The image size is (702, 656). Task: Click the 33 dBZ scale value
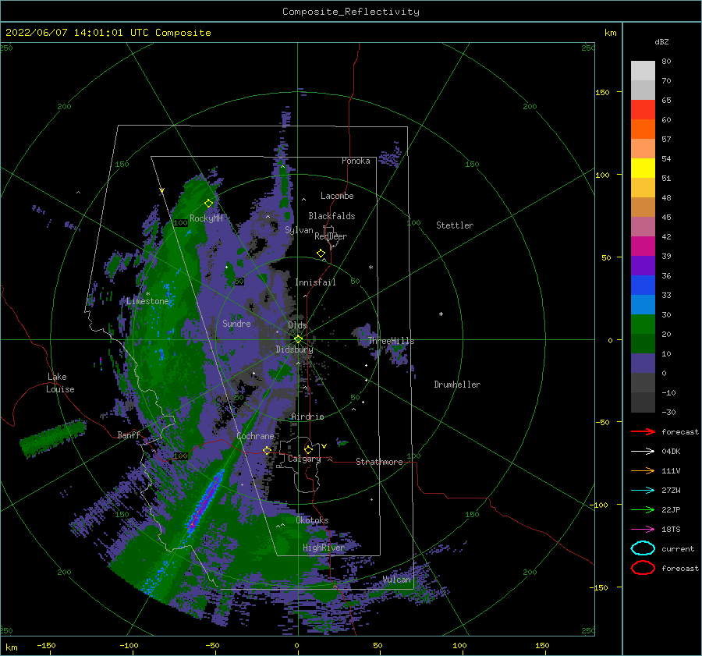(666, 295)
